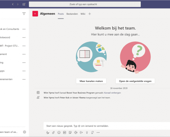Click the new chat compose icon

[x=24, y=4]
